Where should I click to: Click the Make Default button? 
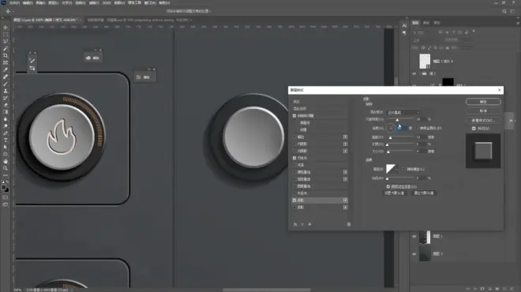point(395,193)
